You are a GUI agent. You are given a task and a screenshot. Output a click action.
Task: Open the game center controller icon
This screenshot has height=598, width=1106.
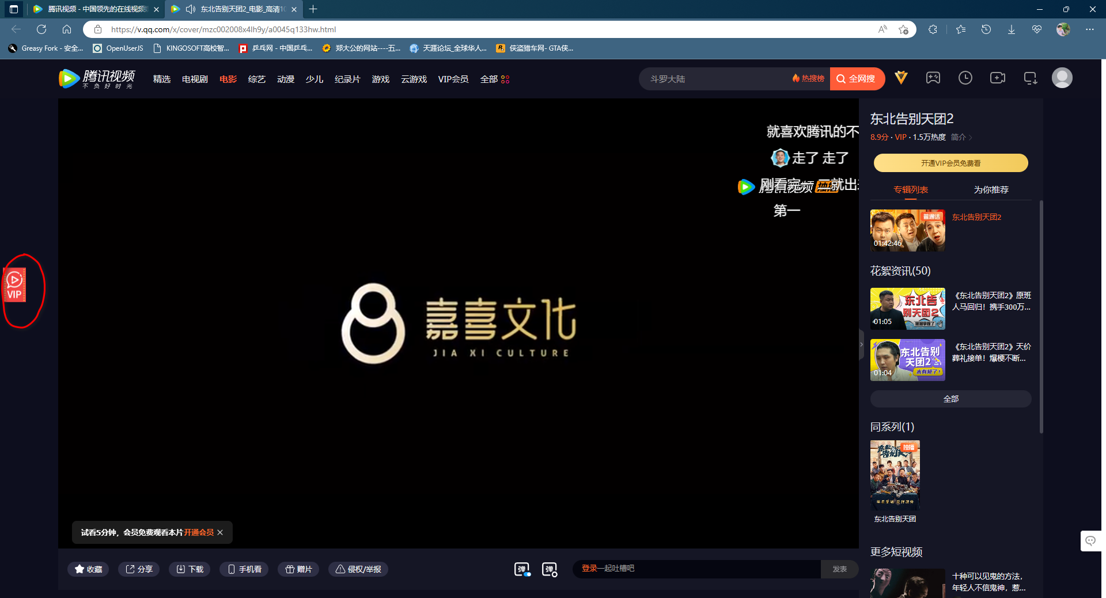pyautogui.click(x=933, y=78)
